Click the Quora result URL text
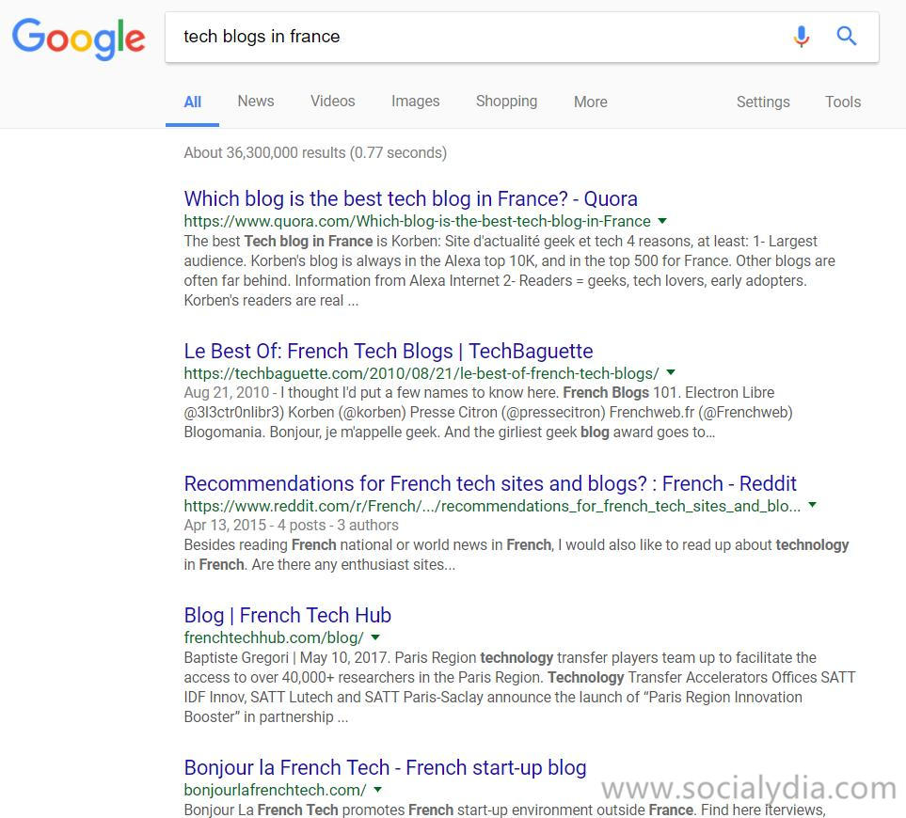 (x=417, y=221)
